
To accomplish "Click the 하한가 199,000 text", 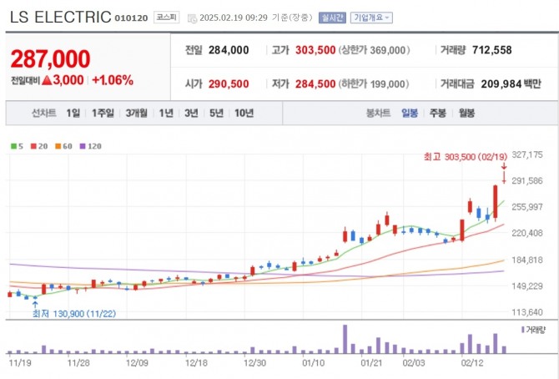I will [x=374, y=84].
